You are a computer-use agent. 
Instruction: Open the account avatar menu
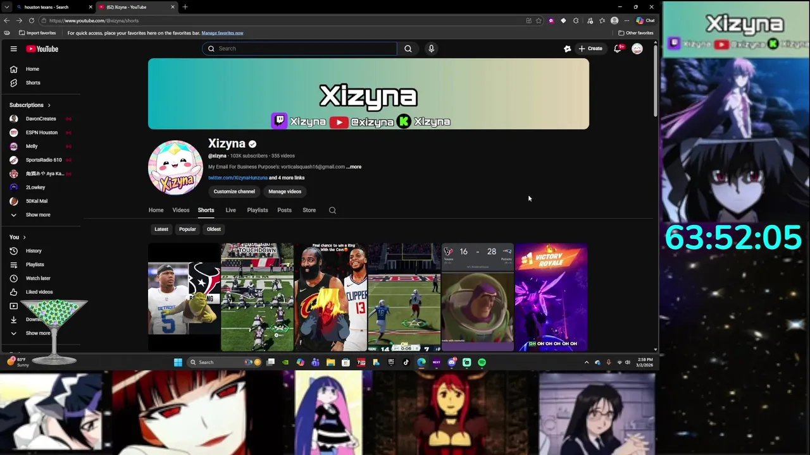637,49
